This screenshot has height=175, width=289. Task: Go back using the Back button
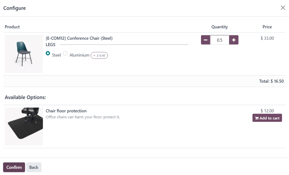pos(34,167)
